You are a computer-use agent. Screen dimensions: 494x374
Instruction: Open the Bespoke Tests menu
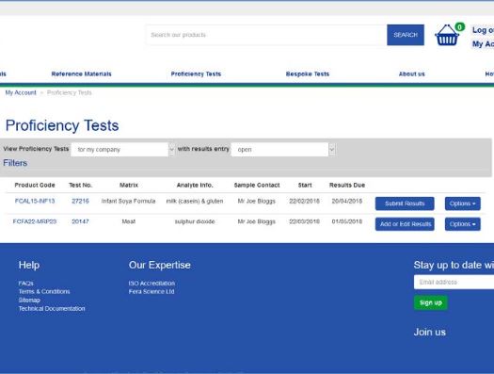(x=308, y=73)
